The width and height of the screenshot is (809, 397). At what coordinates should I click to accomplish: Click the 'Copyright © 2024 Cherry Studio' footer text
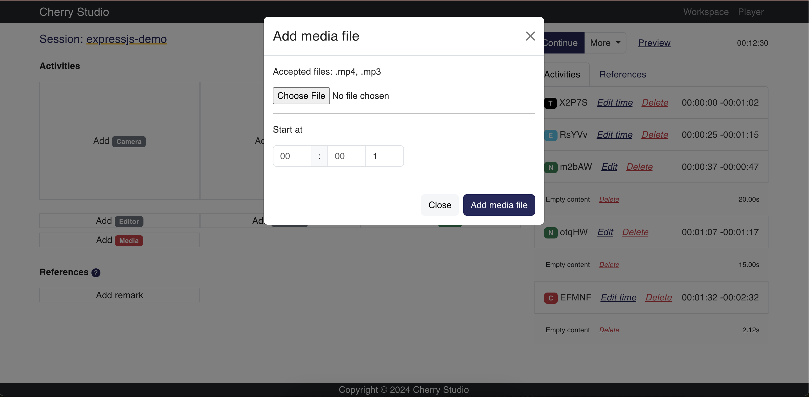pyautogui.click(x=404, y=390)
